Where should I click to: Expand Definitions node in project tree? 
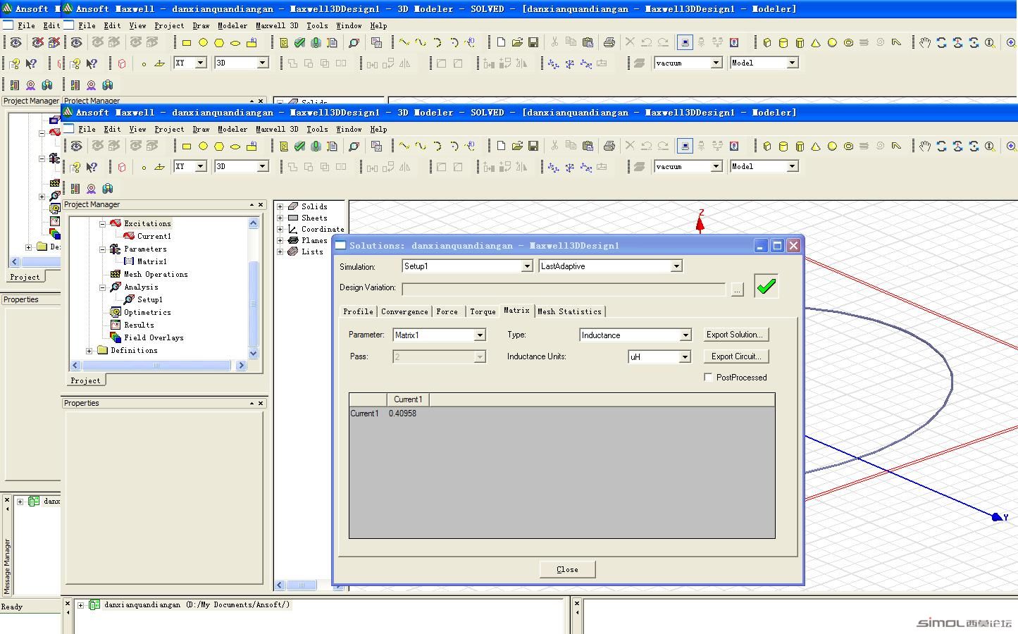89,351
